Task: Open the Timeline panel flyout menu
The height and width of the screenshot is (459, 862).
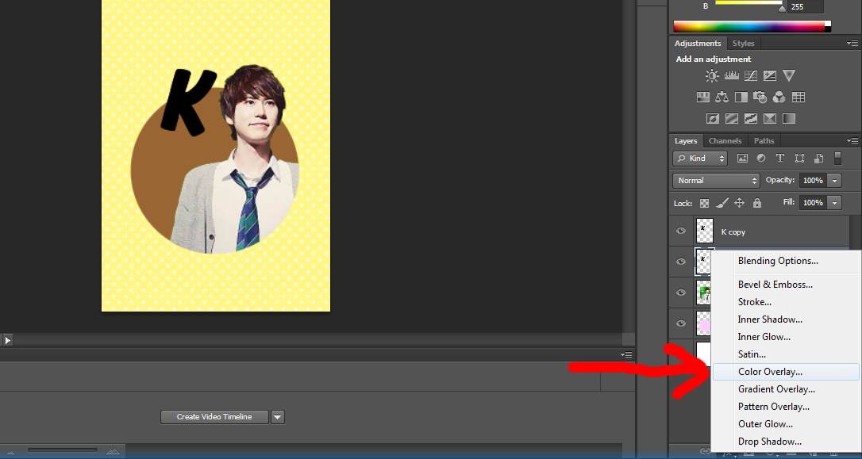Action: pyautogui.click(x=626, y=354)
